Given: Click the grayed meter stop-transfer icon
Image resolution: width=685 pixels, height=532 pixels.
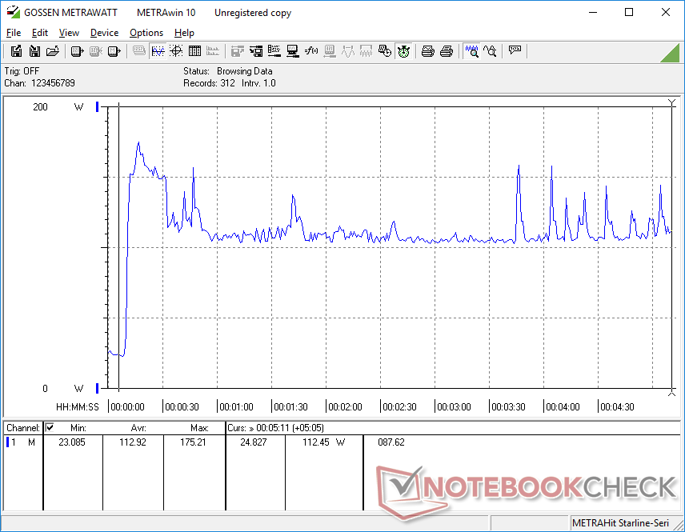Looking at the screenshot, I should point(95,51).
